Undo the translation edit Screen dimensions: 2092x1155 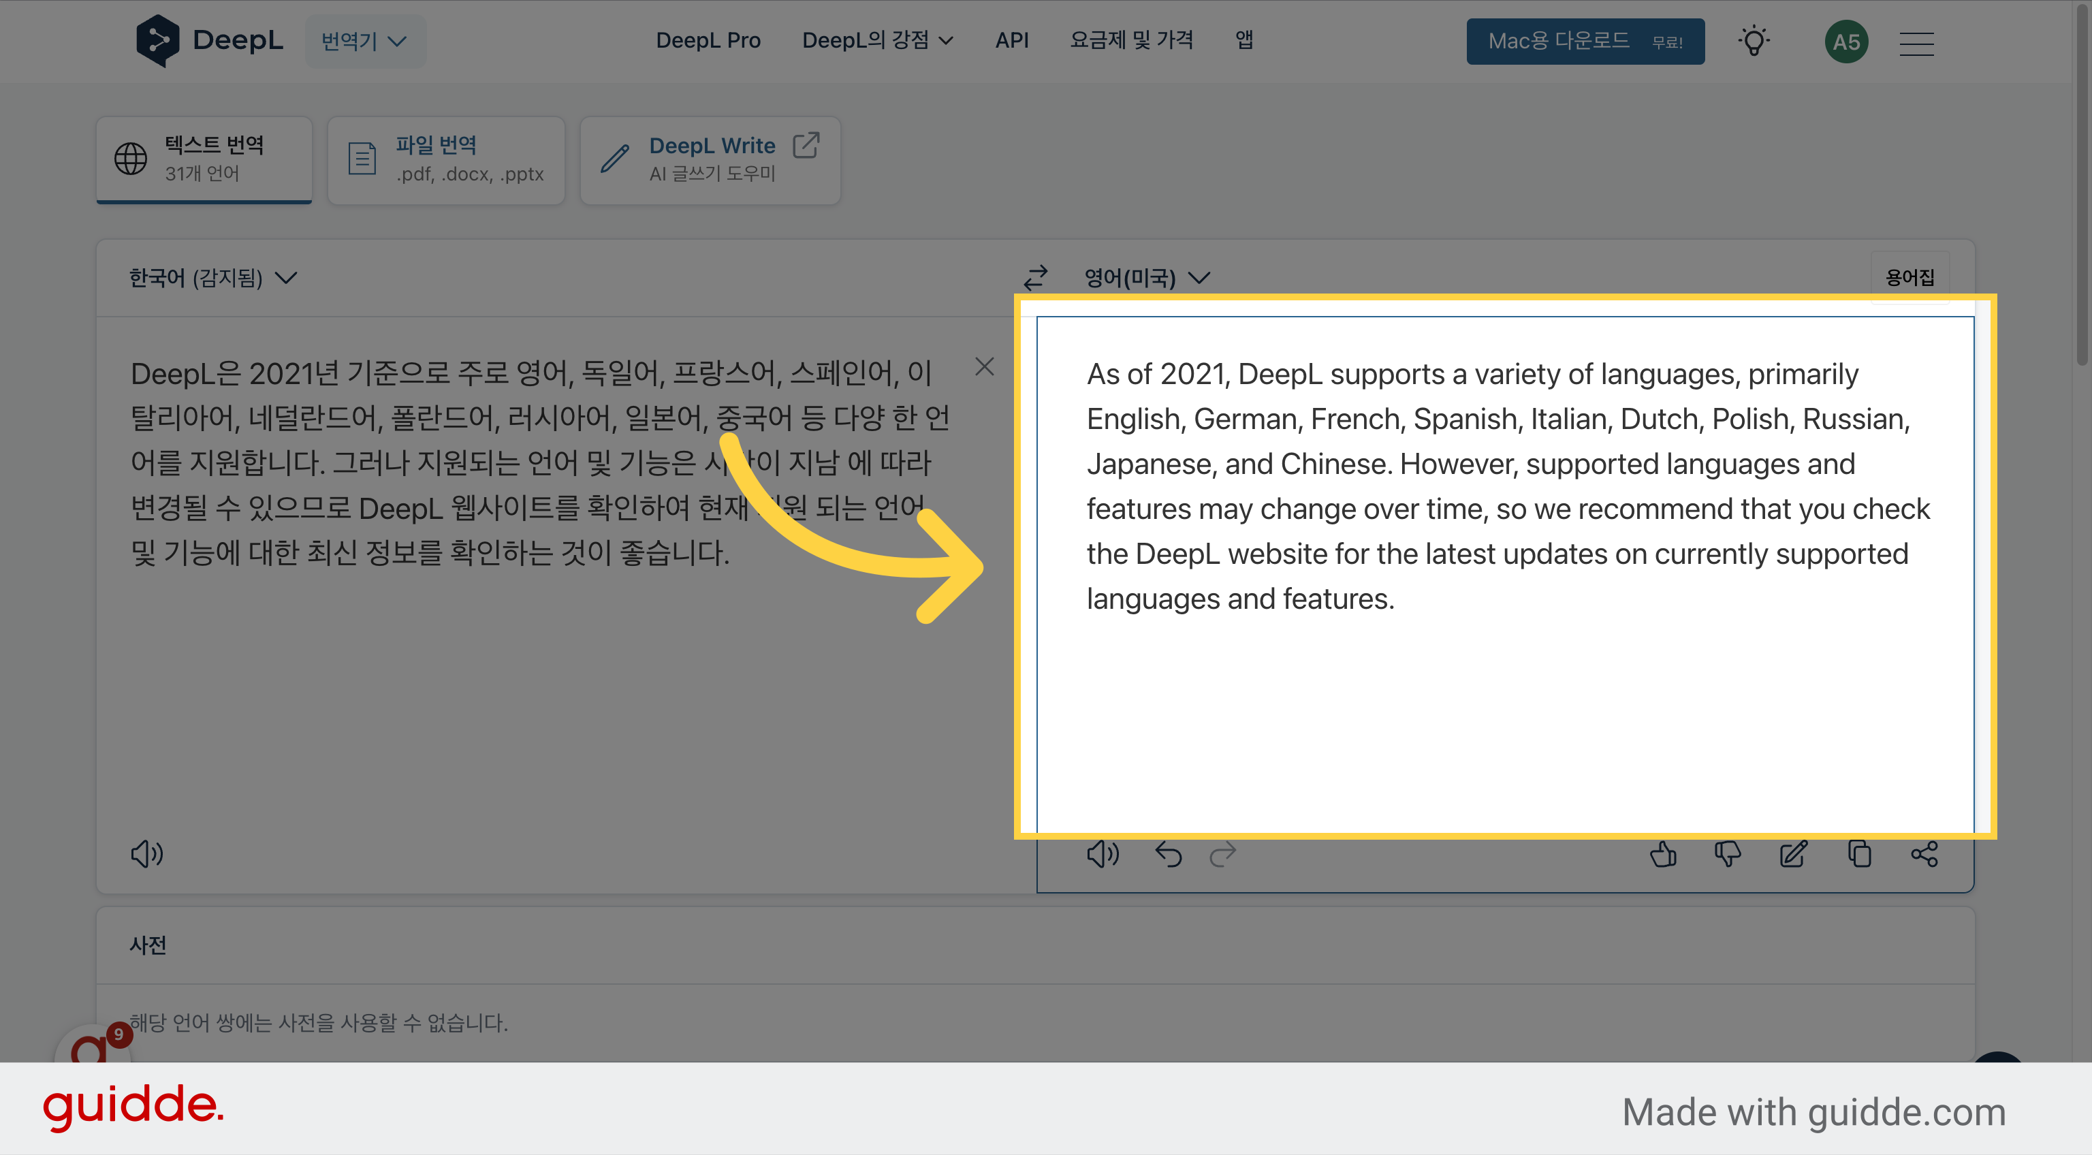pyautogui.click(x=1169, y=854)
